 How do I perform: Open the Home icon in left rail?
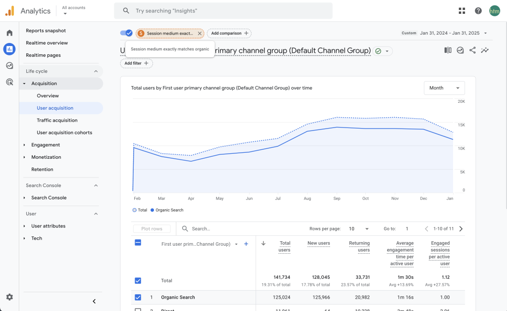[x=9, y=33]
